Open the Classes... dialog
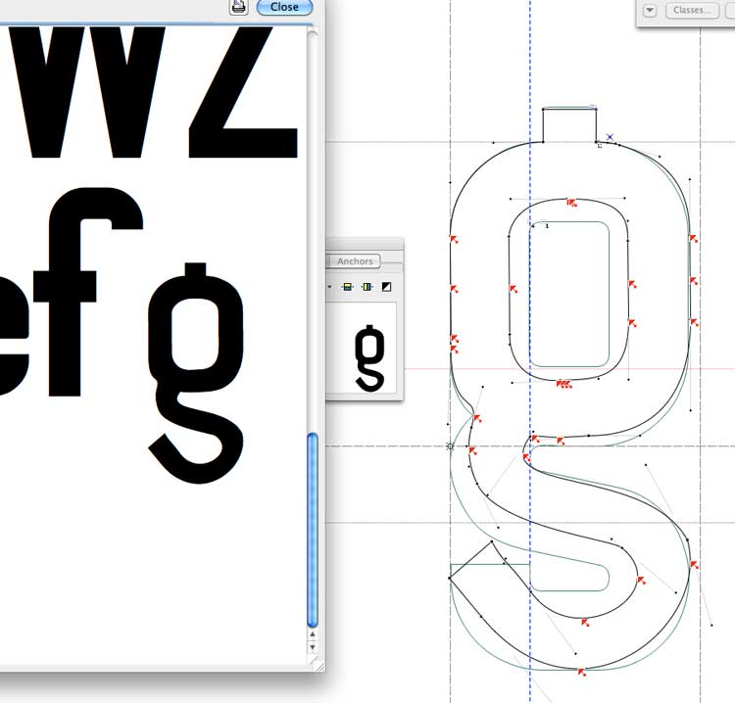 pyautogui.click(x=690, y=10)
